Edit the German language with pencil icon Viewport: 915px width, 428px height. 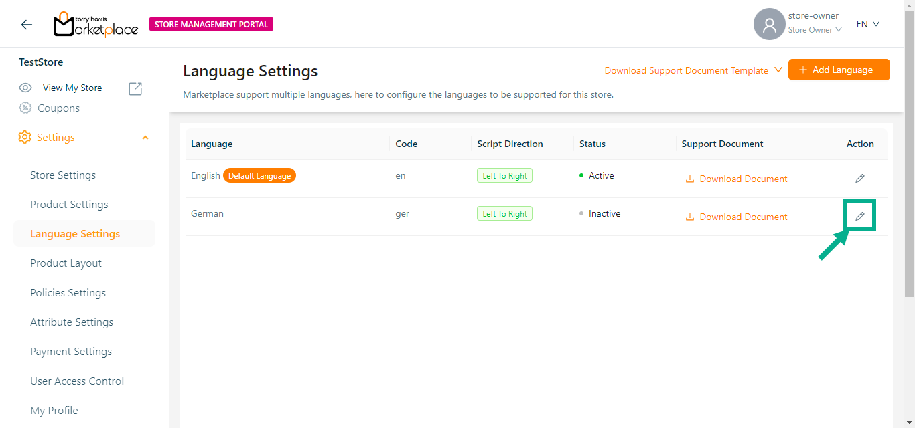click(x=859, y=217)
